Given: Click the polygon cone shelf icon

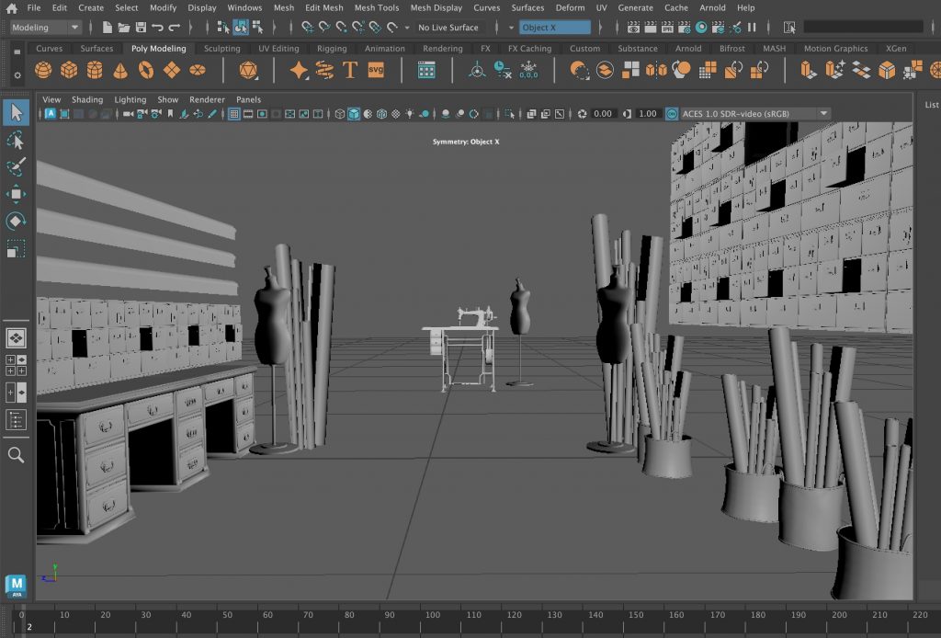Looking at the screenshot, I should click(x=120, y=70).
